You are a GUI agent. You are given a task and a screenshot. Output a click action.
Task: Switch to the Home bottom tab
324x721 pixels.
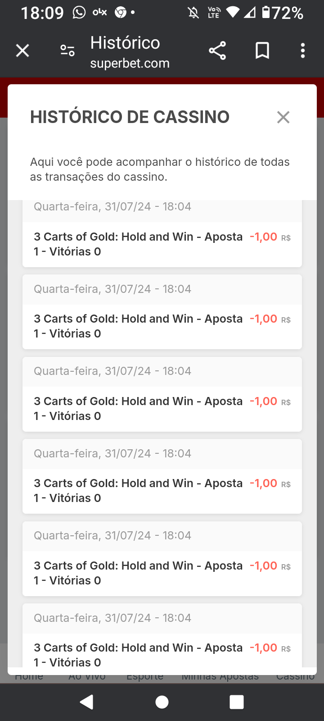(x=29, y=677)
